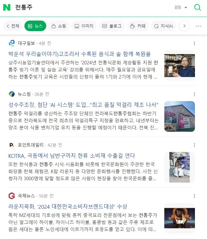Open the 지식iN tab
207x239 pixels.
[163, 26]
